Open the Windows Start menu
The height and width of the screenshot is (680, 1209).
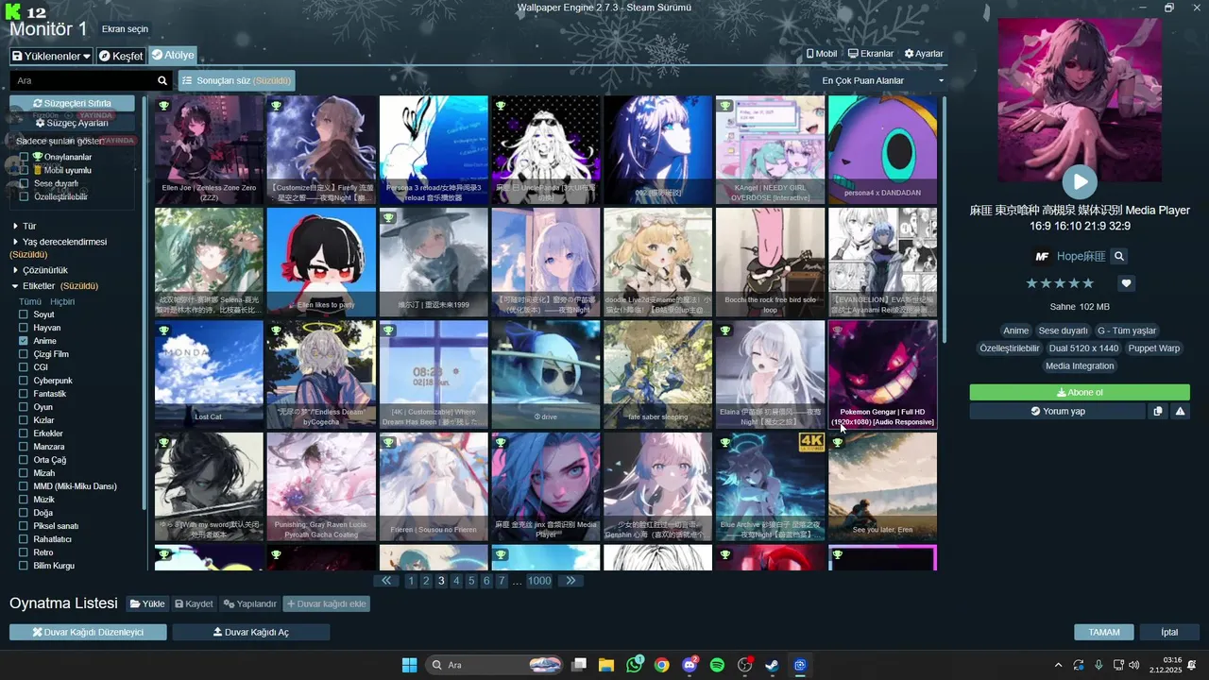pos(409,665)
